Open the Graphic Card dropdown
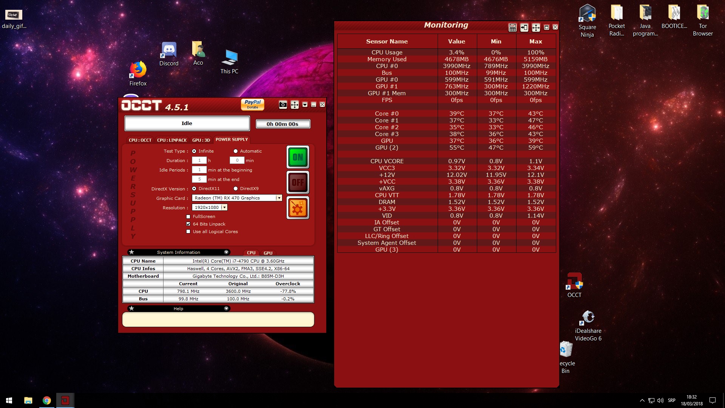This screenshot has height=408, width=725. [279, 198]
